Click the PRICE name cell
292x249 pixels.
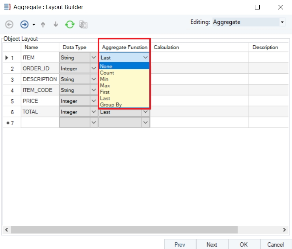coord(39,101)
